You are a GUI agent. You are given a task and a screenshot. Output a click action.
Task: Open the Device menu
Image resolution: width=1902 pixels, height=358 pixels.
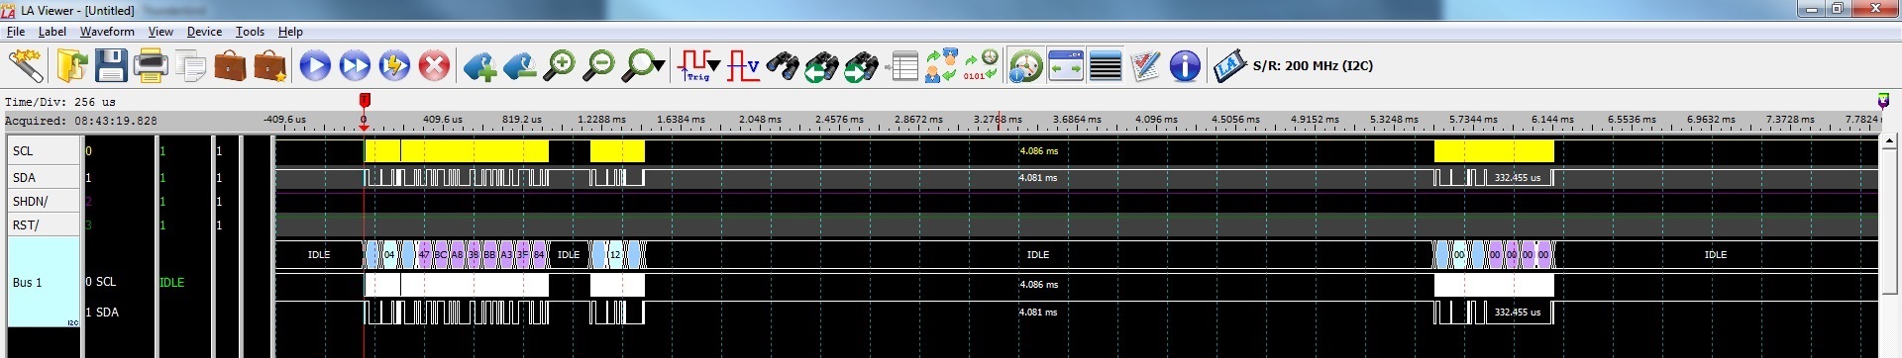(x=204, y=32)
